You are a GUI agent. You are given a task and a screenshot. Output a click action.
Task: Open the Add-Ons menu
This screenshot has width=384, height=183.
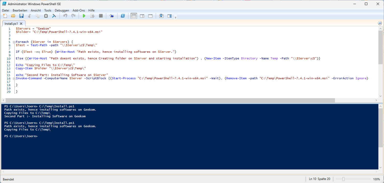tap(78, 10)
